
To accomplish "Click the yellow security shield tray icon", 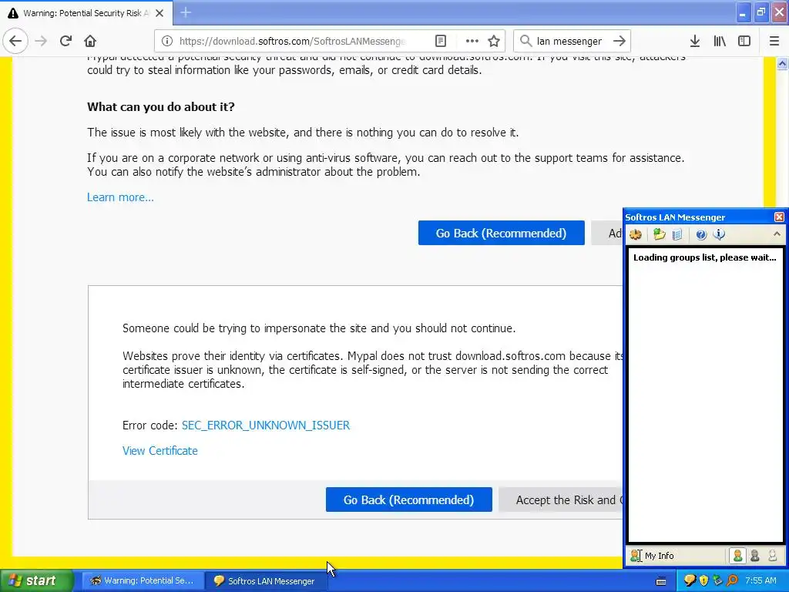I will (704, 581).
